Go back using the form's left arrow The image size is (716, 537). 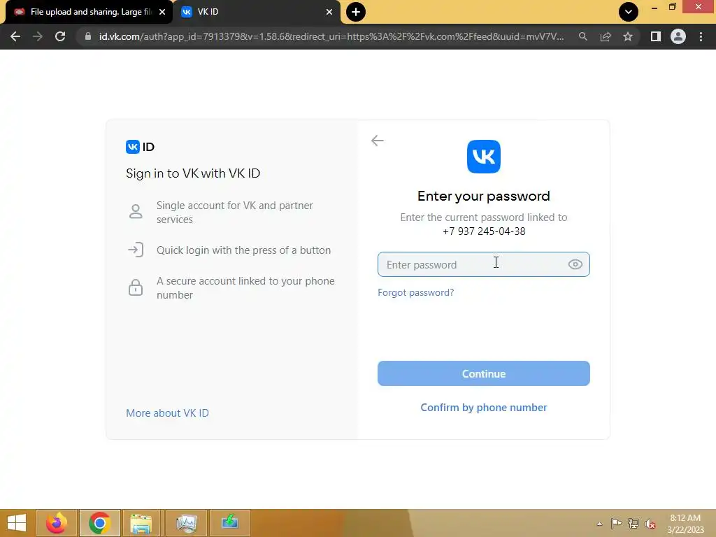click(x=377, y=141)
